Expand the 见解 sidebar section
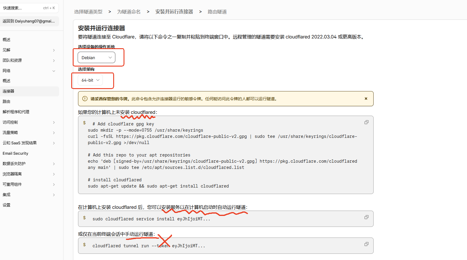This screenshot has width=467, height=260. pyautogui.click(x=54, y=50)
